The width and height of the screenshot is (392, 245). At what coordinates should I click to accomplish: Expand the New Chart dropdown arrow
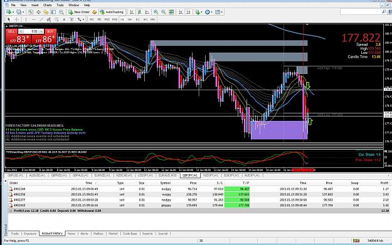tap(13, 12)
